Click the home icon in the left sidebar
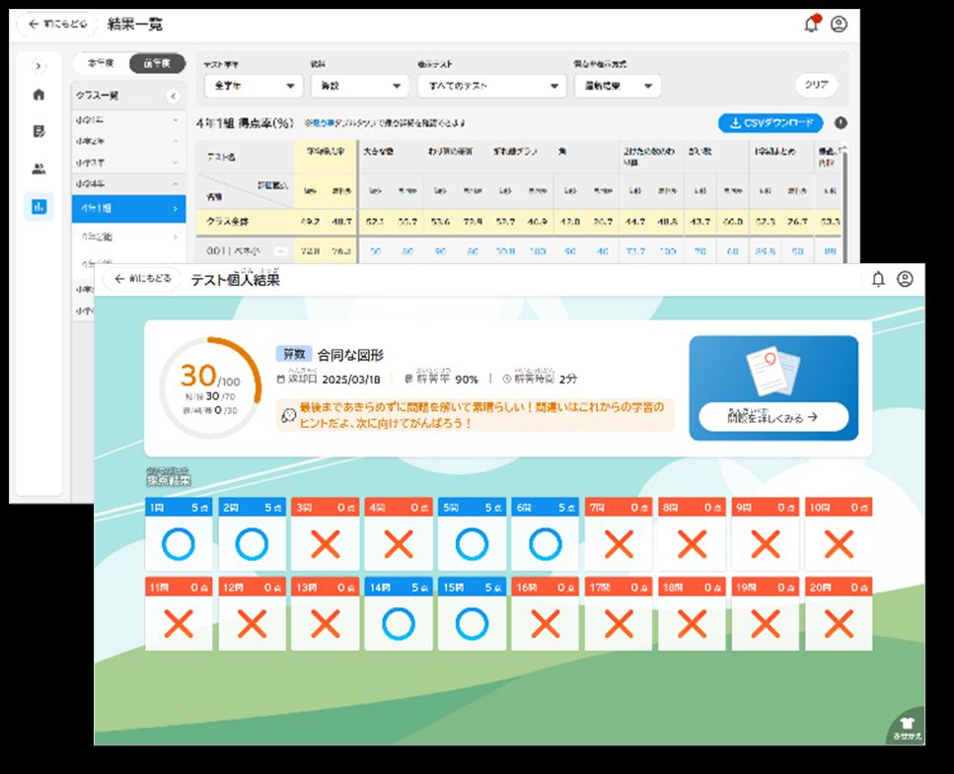The width and height of the screenshot is (954, 774). [38, 95]
